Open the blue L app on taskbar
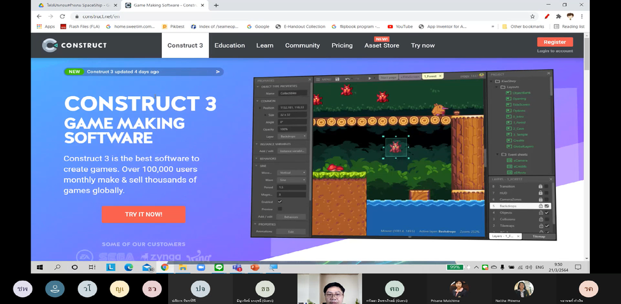The width and height of the screenshot is (621, 304). click(x=111, y=267)
